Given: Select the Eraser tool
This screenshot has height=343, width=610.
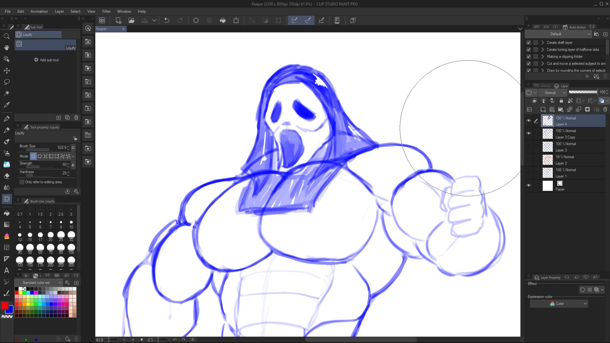Looking at the screenshot, I should (6, 176).
